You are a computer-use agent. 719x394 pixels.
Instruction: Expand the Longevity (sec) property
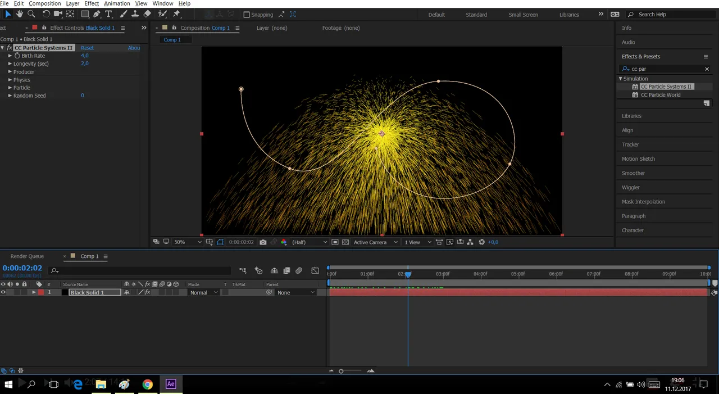point(10,64)
